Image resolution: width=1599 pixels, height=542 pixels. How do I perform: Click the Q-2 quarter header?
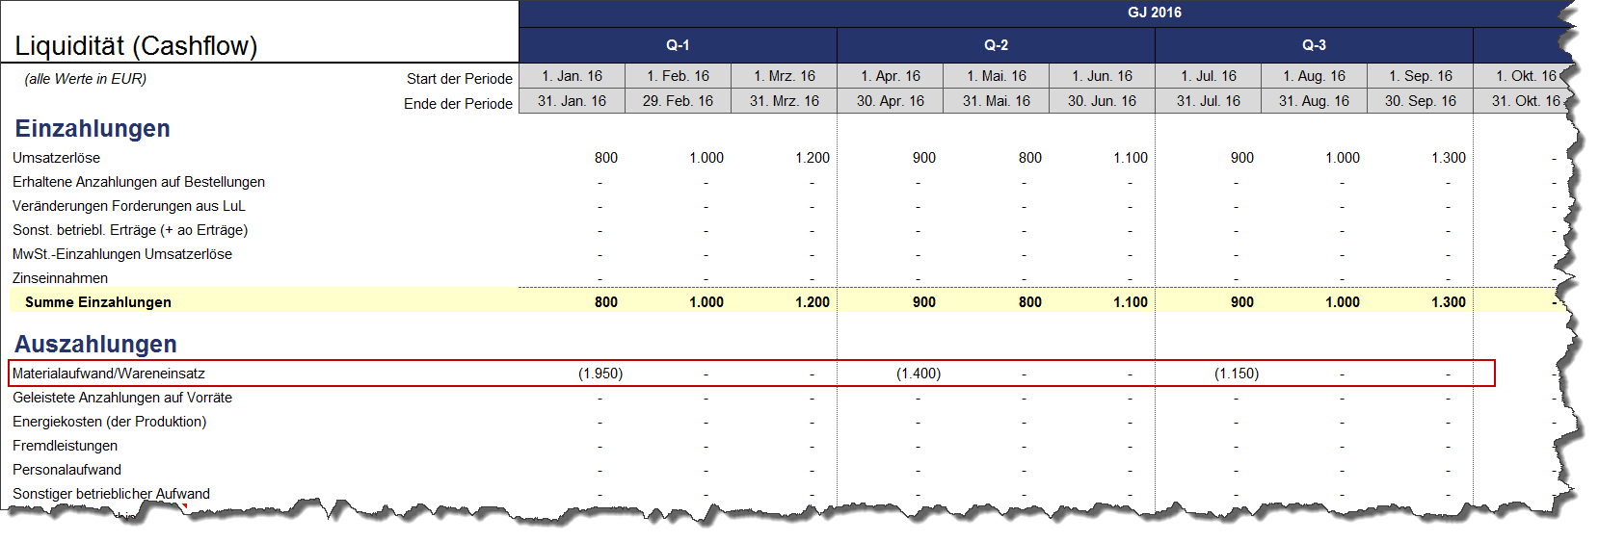[996, 45]
